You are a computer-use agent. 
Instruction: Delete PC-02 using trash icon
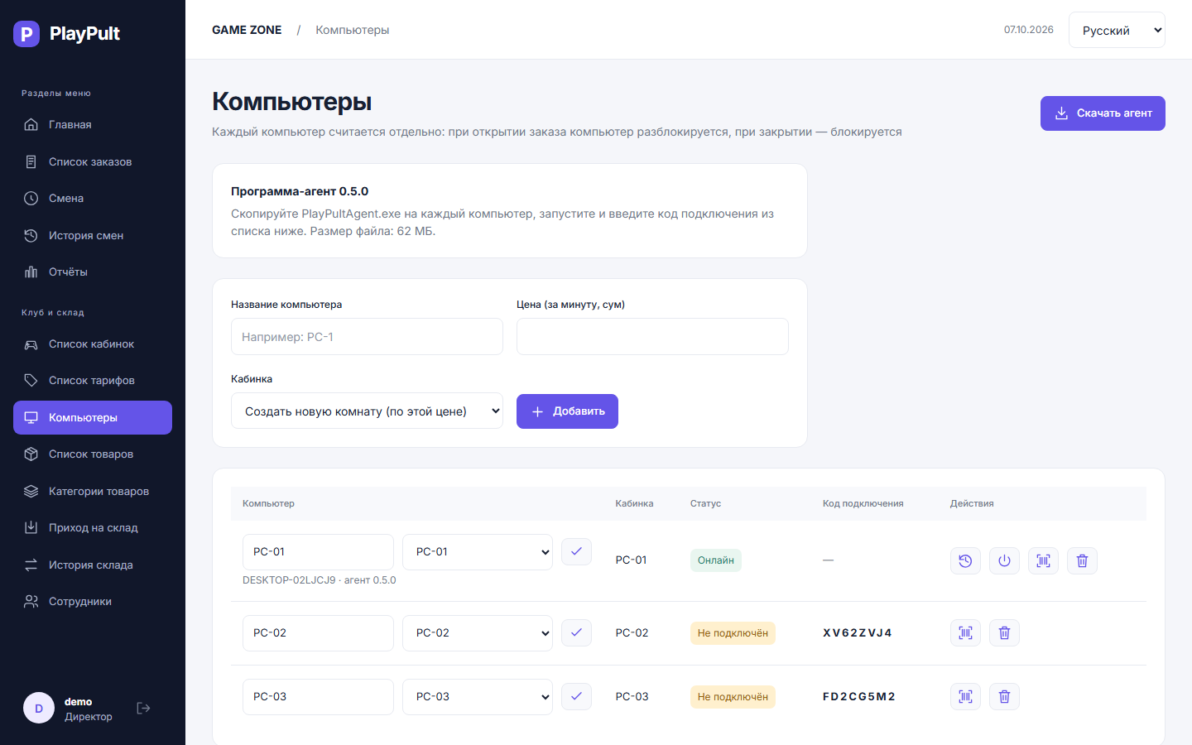1004,632
